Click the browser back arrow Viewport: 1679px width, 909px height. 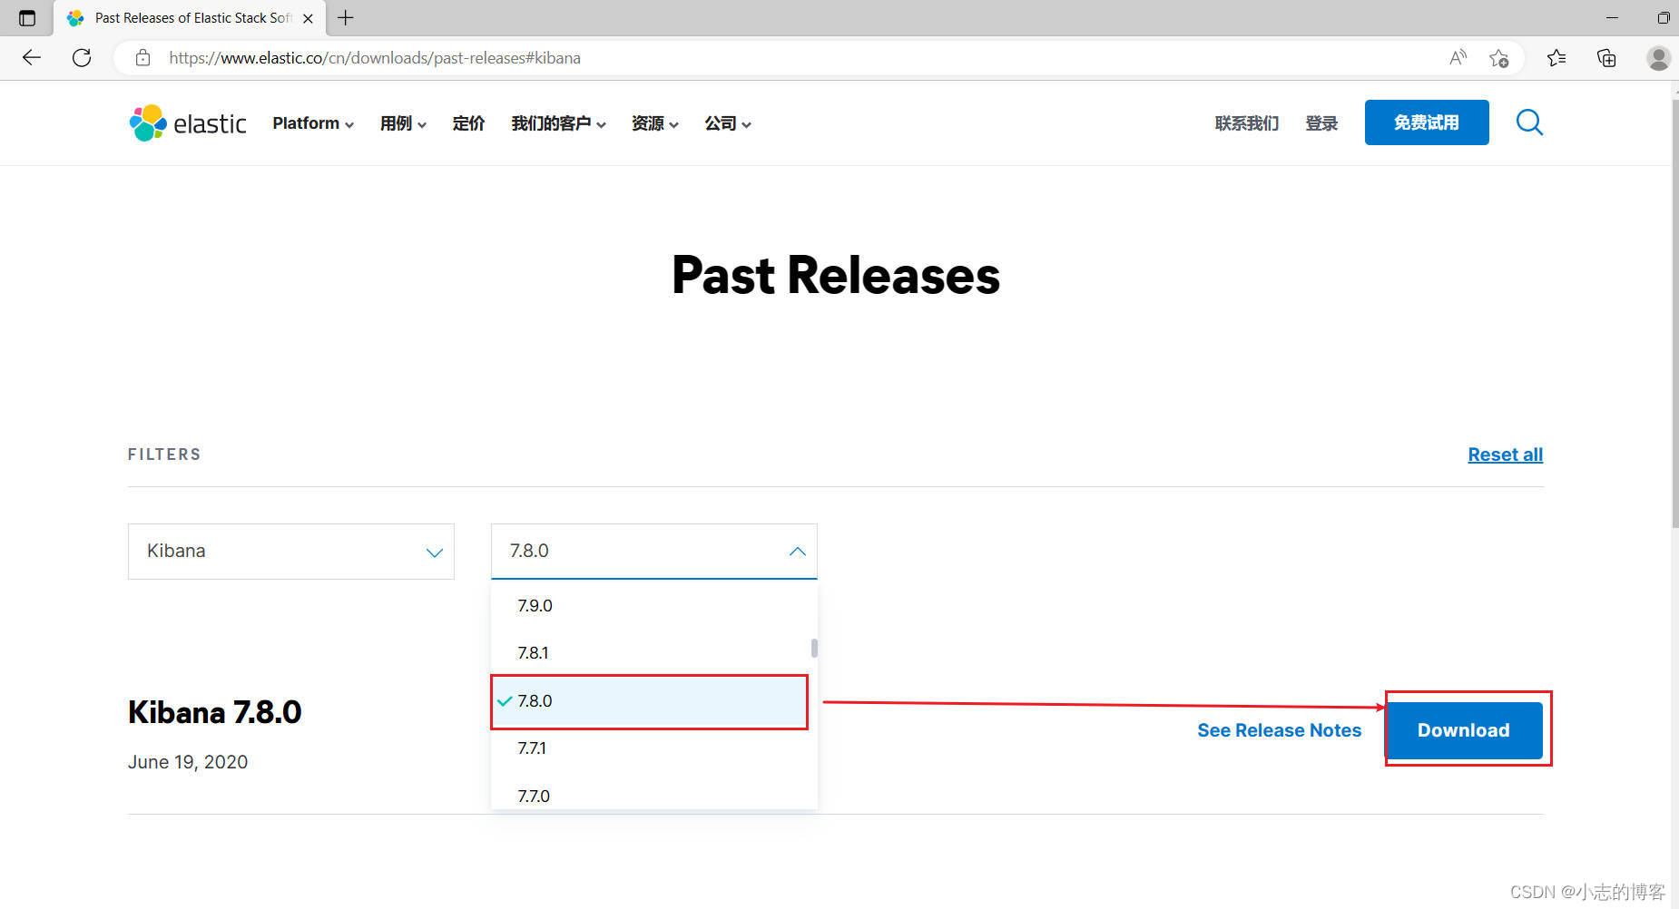click(32, 58)
